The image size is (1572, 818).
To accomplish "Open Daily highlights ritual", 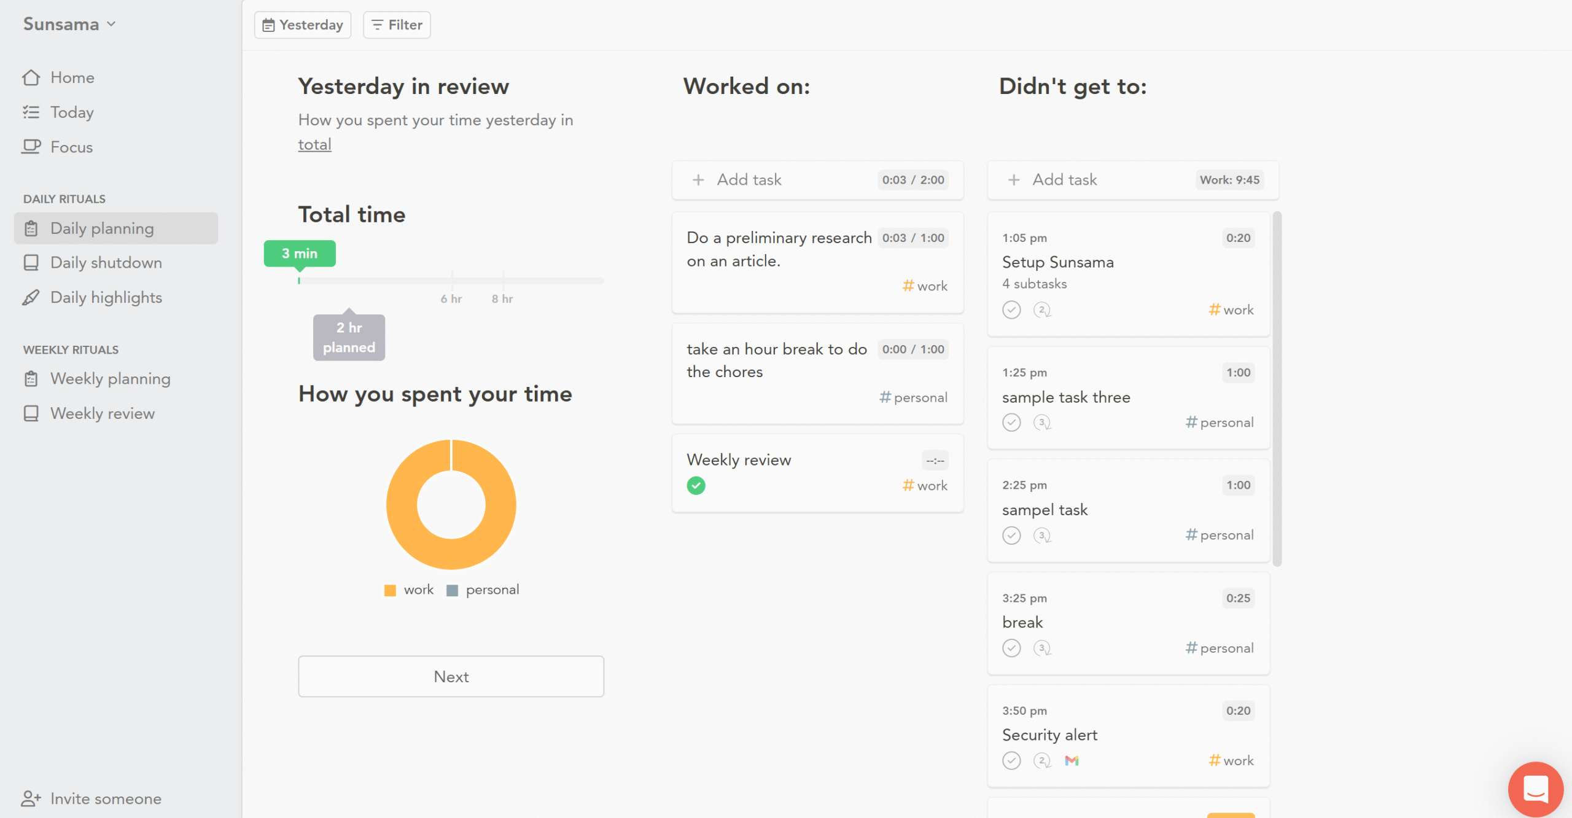I will point(106,297).
